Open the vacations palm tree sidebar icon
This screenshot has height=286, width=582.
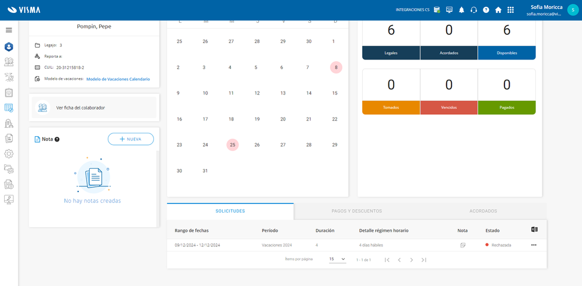click(9, 77)
